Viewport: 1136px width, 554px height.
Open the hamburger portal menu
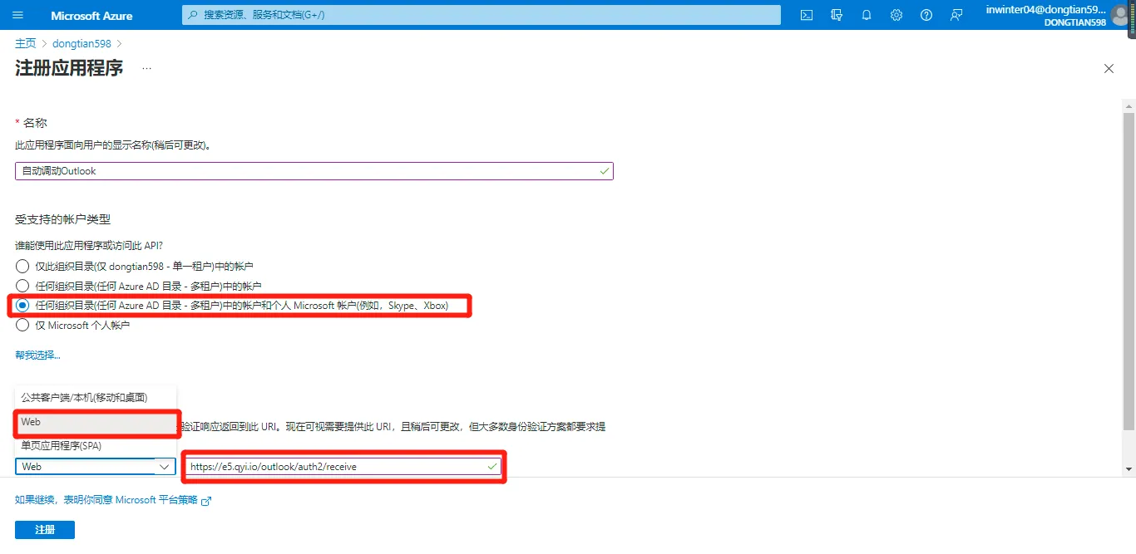(x=18, y=16)
